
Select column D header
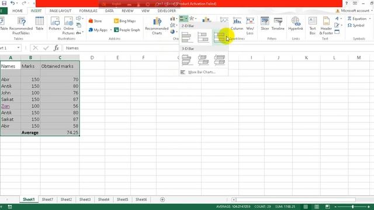[92, 58]
